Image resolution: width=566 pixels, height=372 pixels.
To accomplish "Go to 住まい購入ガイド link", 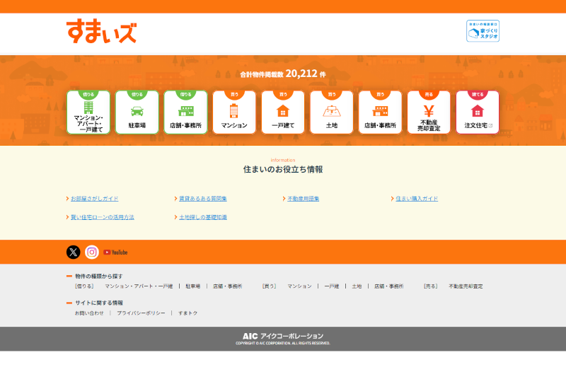I will pos(417,199).
